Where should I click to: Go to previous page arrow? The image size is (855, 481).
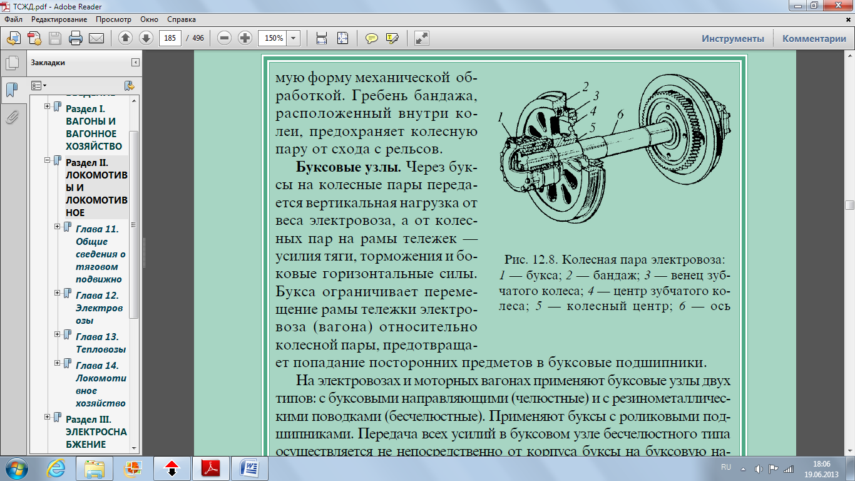click(x=125, y=38)
